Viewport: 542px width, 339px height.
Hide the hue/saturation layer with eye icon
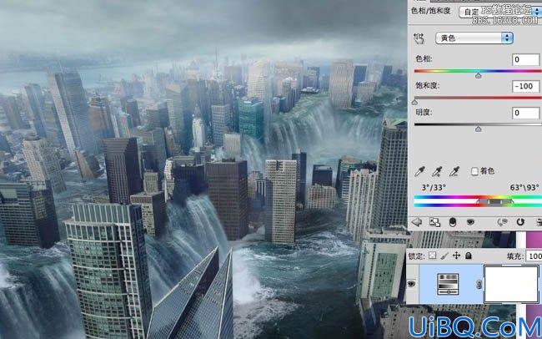click(411, 284)
